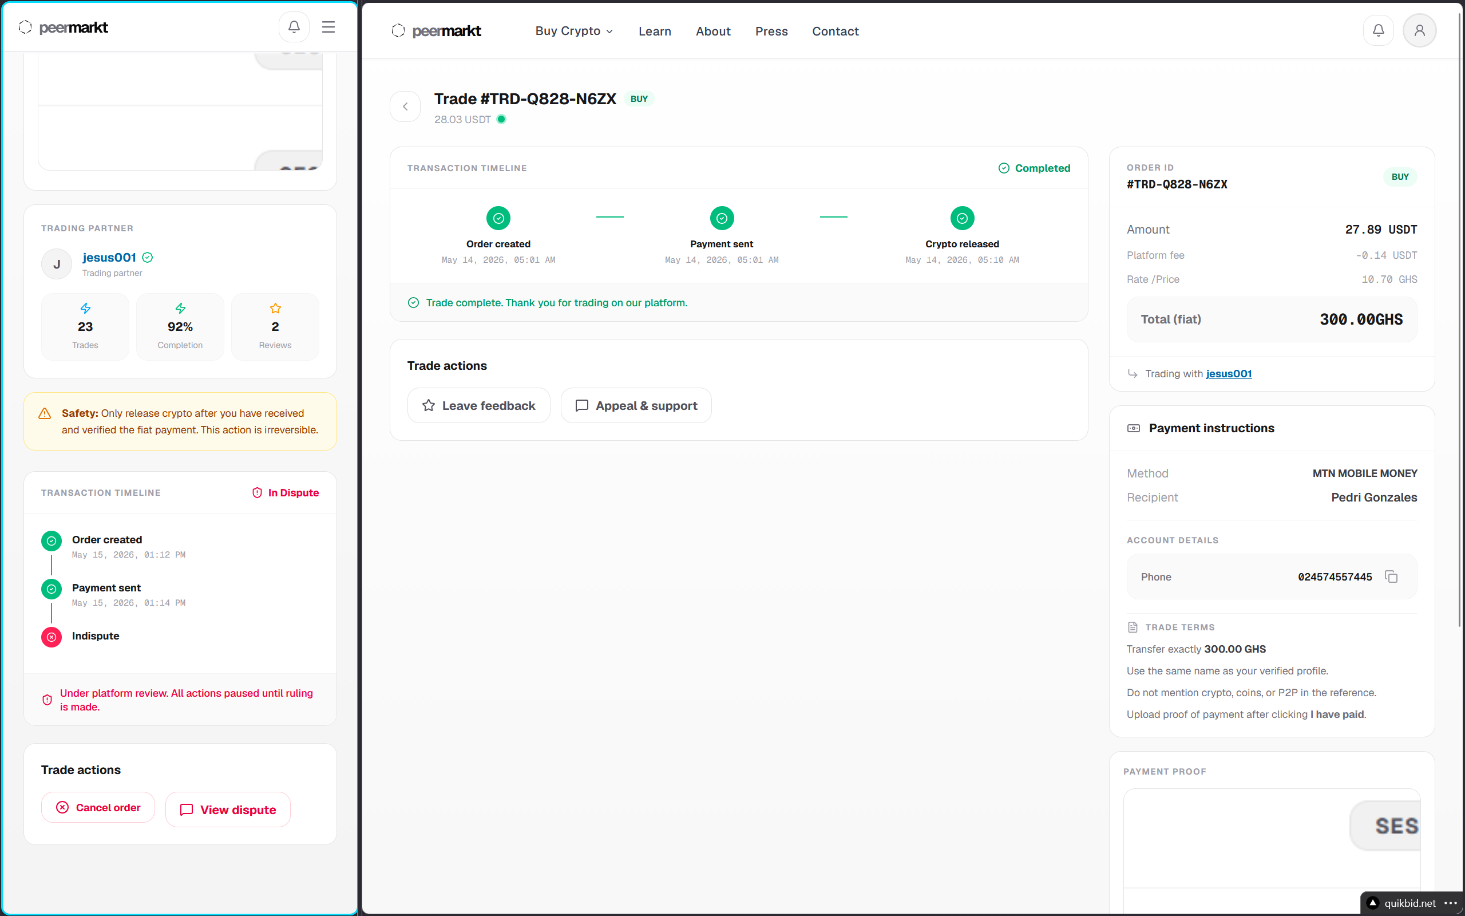
Task: Click the safety warning triangle icon
Action: tap(45, 414)
